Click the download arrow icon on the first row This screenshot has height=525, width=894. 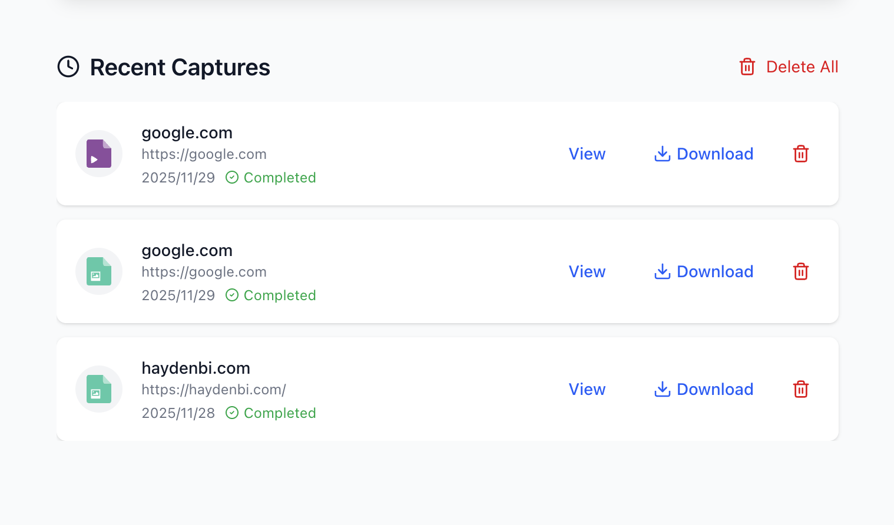tap(662, 154)
